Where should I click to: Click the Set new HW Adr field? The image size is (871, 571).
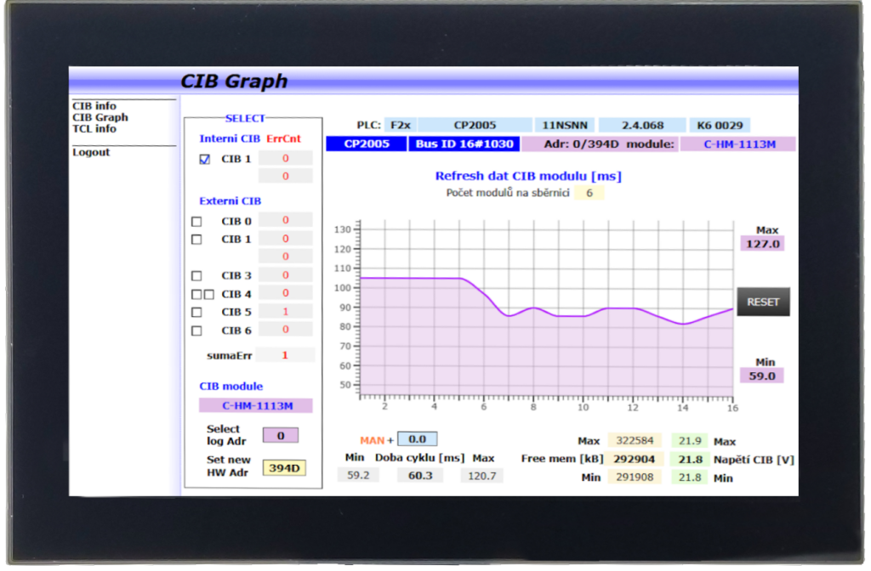point(285,468)
